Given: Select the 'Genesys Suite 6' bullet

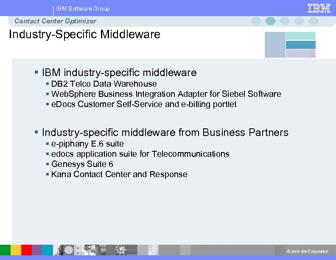Looking at the screenshot, I should pyautogui.click(x=82, y=164).
